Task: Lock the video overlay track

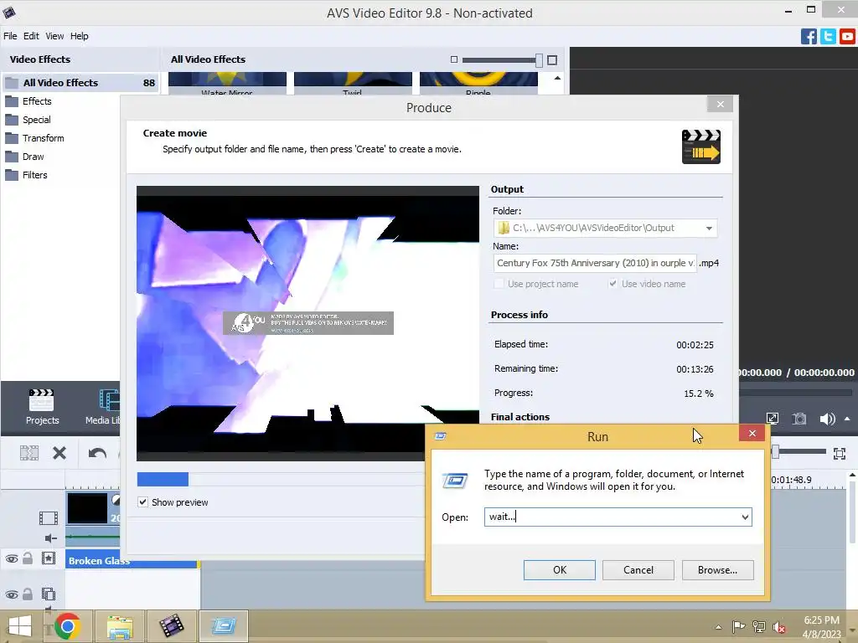Action: 28,594
